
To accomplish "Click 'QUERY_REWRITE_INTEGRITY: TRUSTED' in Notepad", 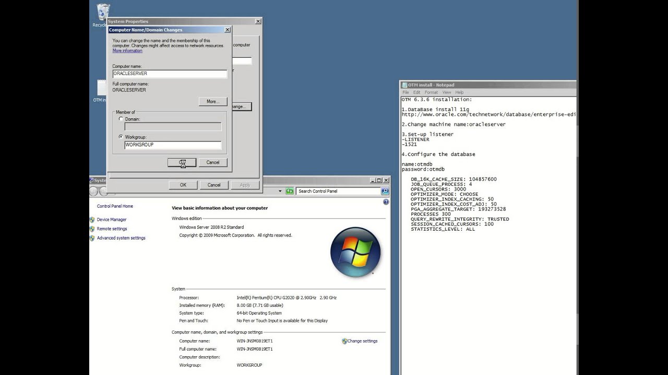I will click(460, 219).
